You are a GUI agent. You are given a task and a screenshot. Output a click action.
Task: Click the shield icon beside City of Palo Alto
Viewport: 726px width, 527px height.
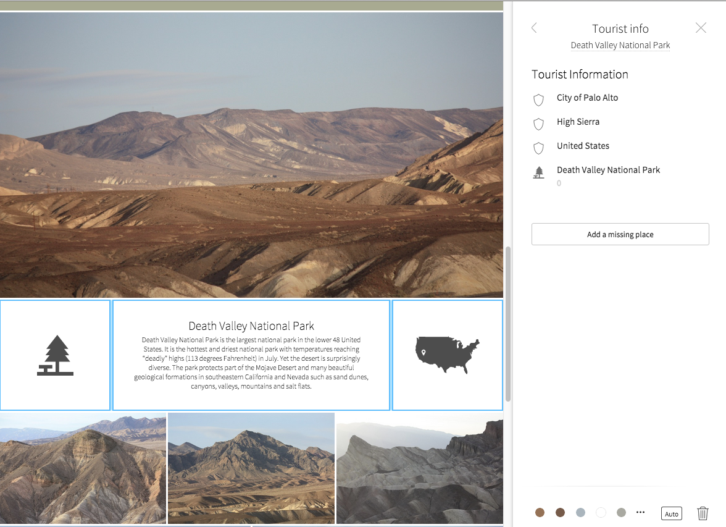(x=538, y=100)
